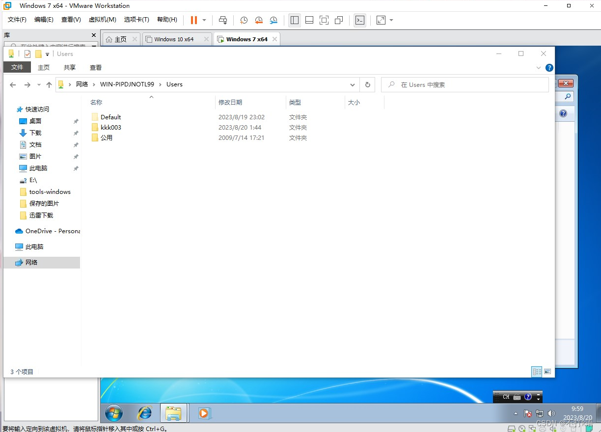
Task: Open the snapshot manager
Action: [x=273, y=20]
